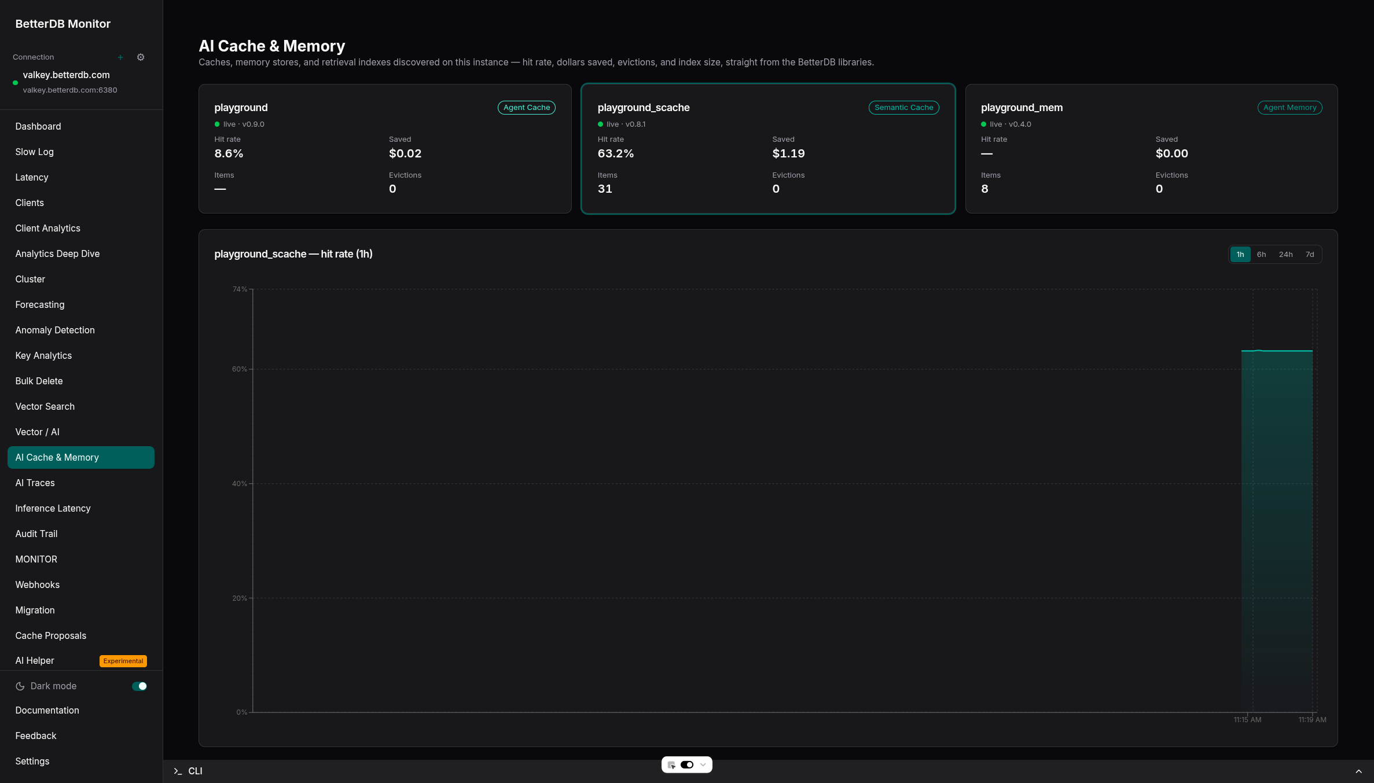Click the 8.6% hit rate value
The width and height of the screenshot is (1374, 783).
[x=229, y=154]
